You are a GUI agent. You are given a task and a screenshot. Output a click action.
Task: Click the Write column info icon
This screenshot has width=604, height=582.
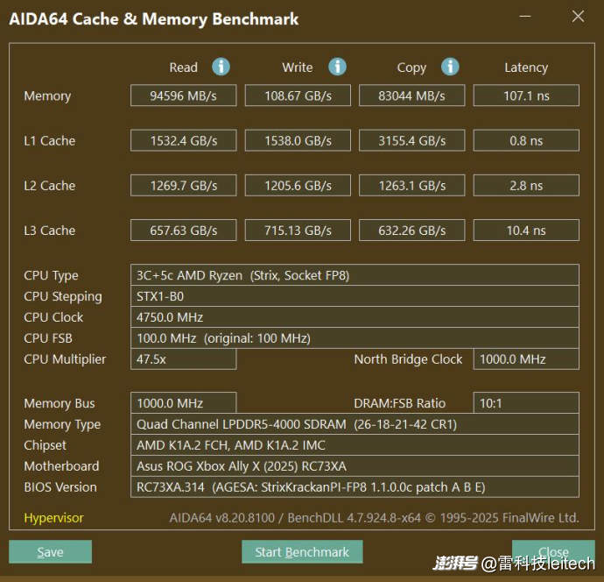tap(337, 67)
